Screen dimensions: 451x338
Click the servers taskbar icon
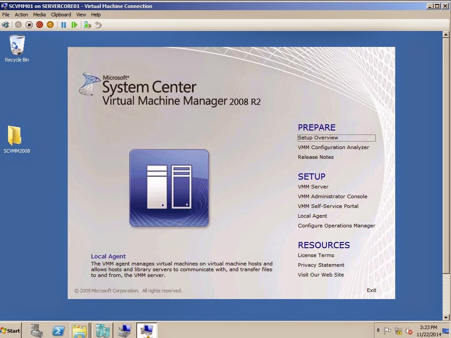tap(103, 330)
